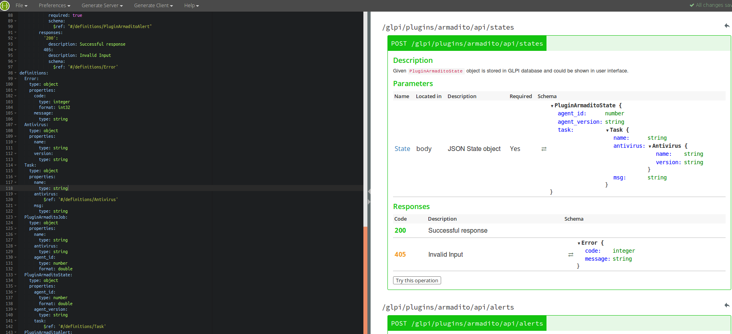Toggle schema view icon in State parameter row

(x=544, y=149)
